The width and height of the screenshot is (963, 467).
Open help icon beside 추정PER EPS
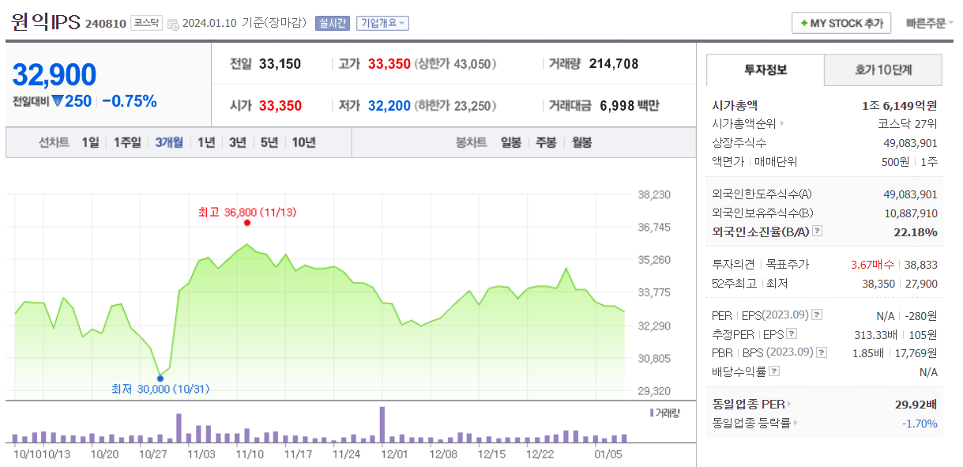point(792,333)
